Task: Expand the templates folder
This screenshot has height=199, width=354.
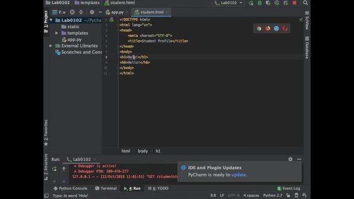Action: (x=56, y=33)
